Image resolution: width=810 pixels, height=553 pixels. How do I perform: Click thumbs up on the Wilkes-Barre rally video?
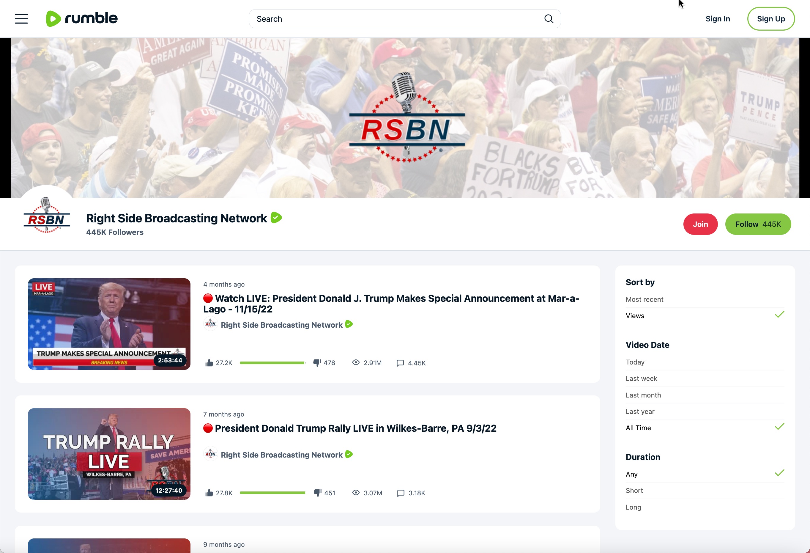209,493
